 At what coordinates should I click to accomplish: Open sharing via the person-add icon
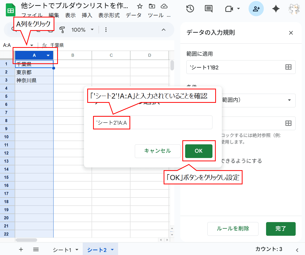pos(256,9)
